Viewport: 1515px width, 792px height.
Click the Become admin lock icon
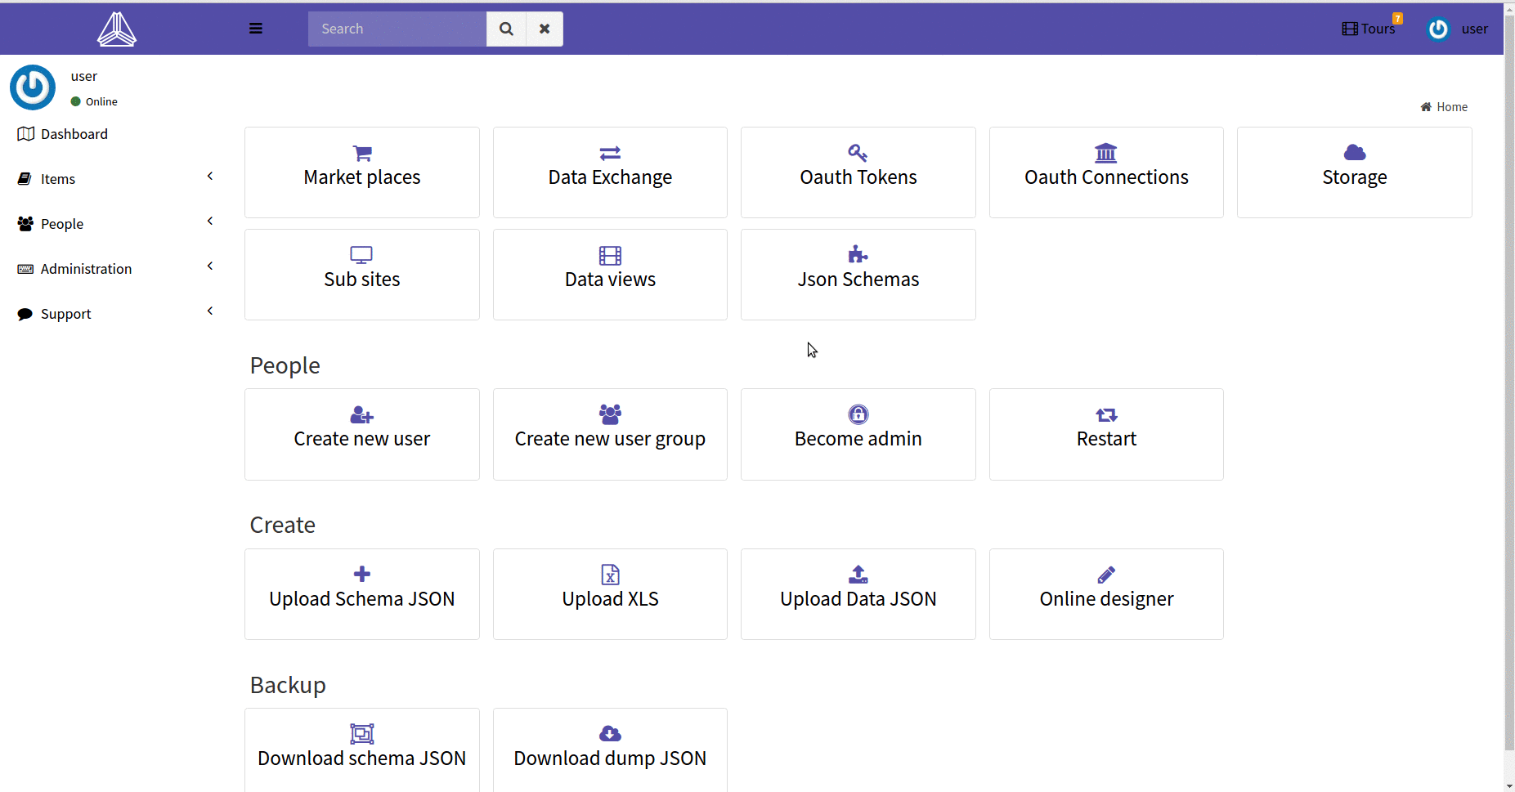tap(858, 414)
